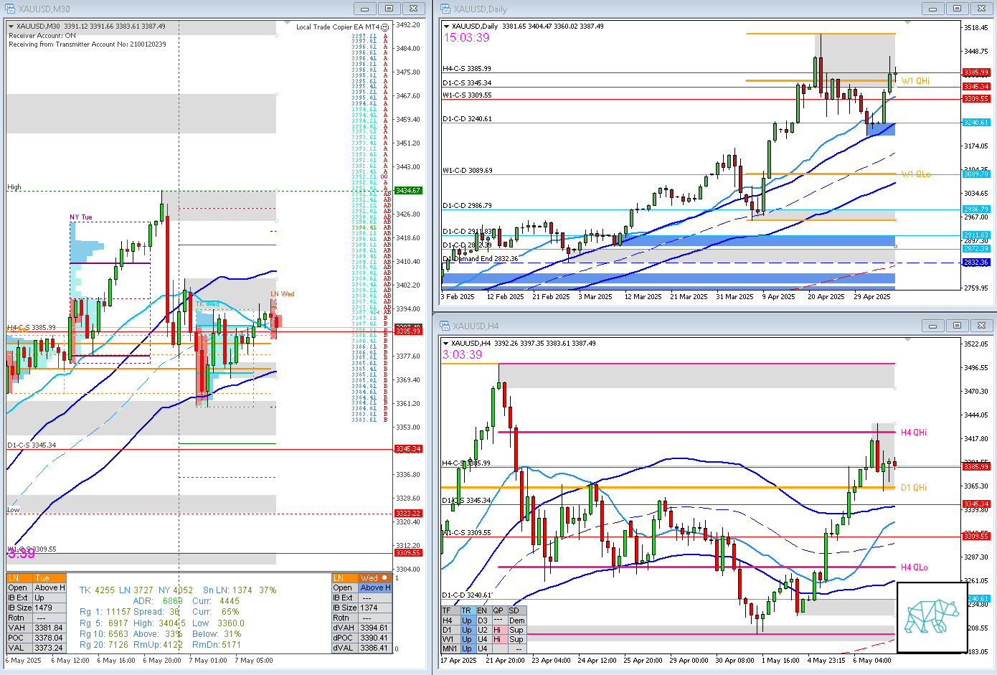The width and height of the screenshot is (997, 675).
Task: Click the red 3345.34 price tag on M30 axis
Action: click(x=408, y=449)
